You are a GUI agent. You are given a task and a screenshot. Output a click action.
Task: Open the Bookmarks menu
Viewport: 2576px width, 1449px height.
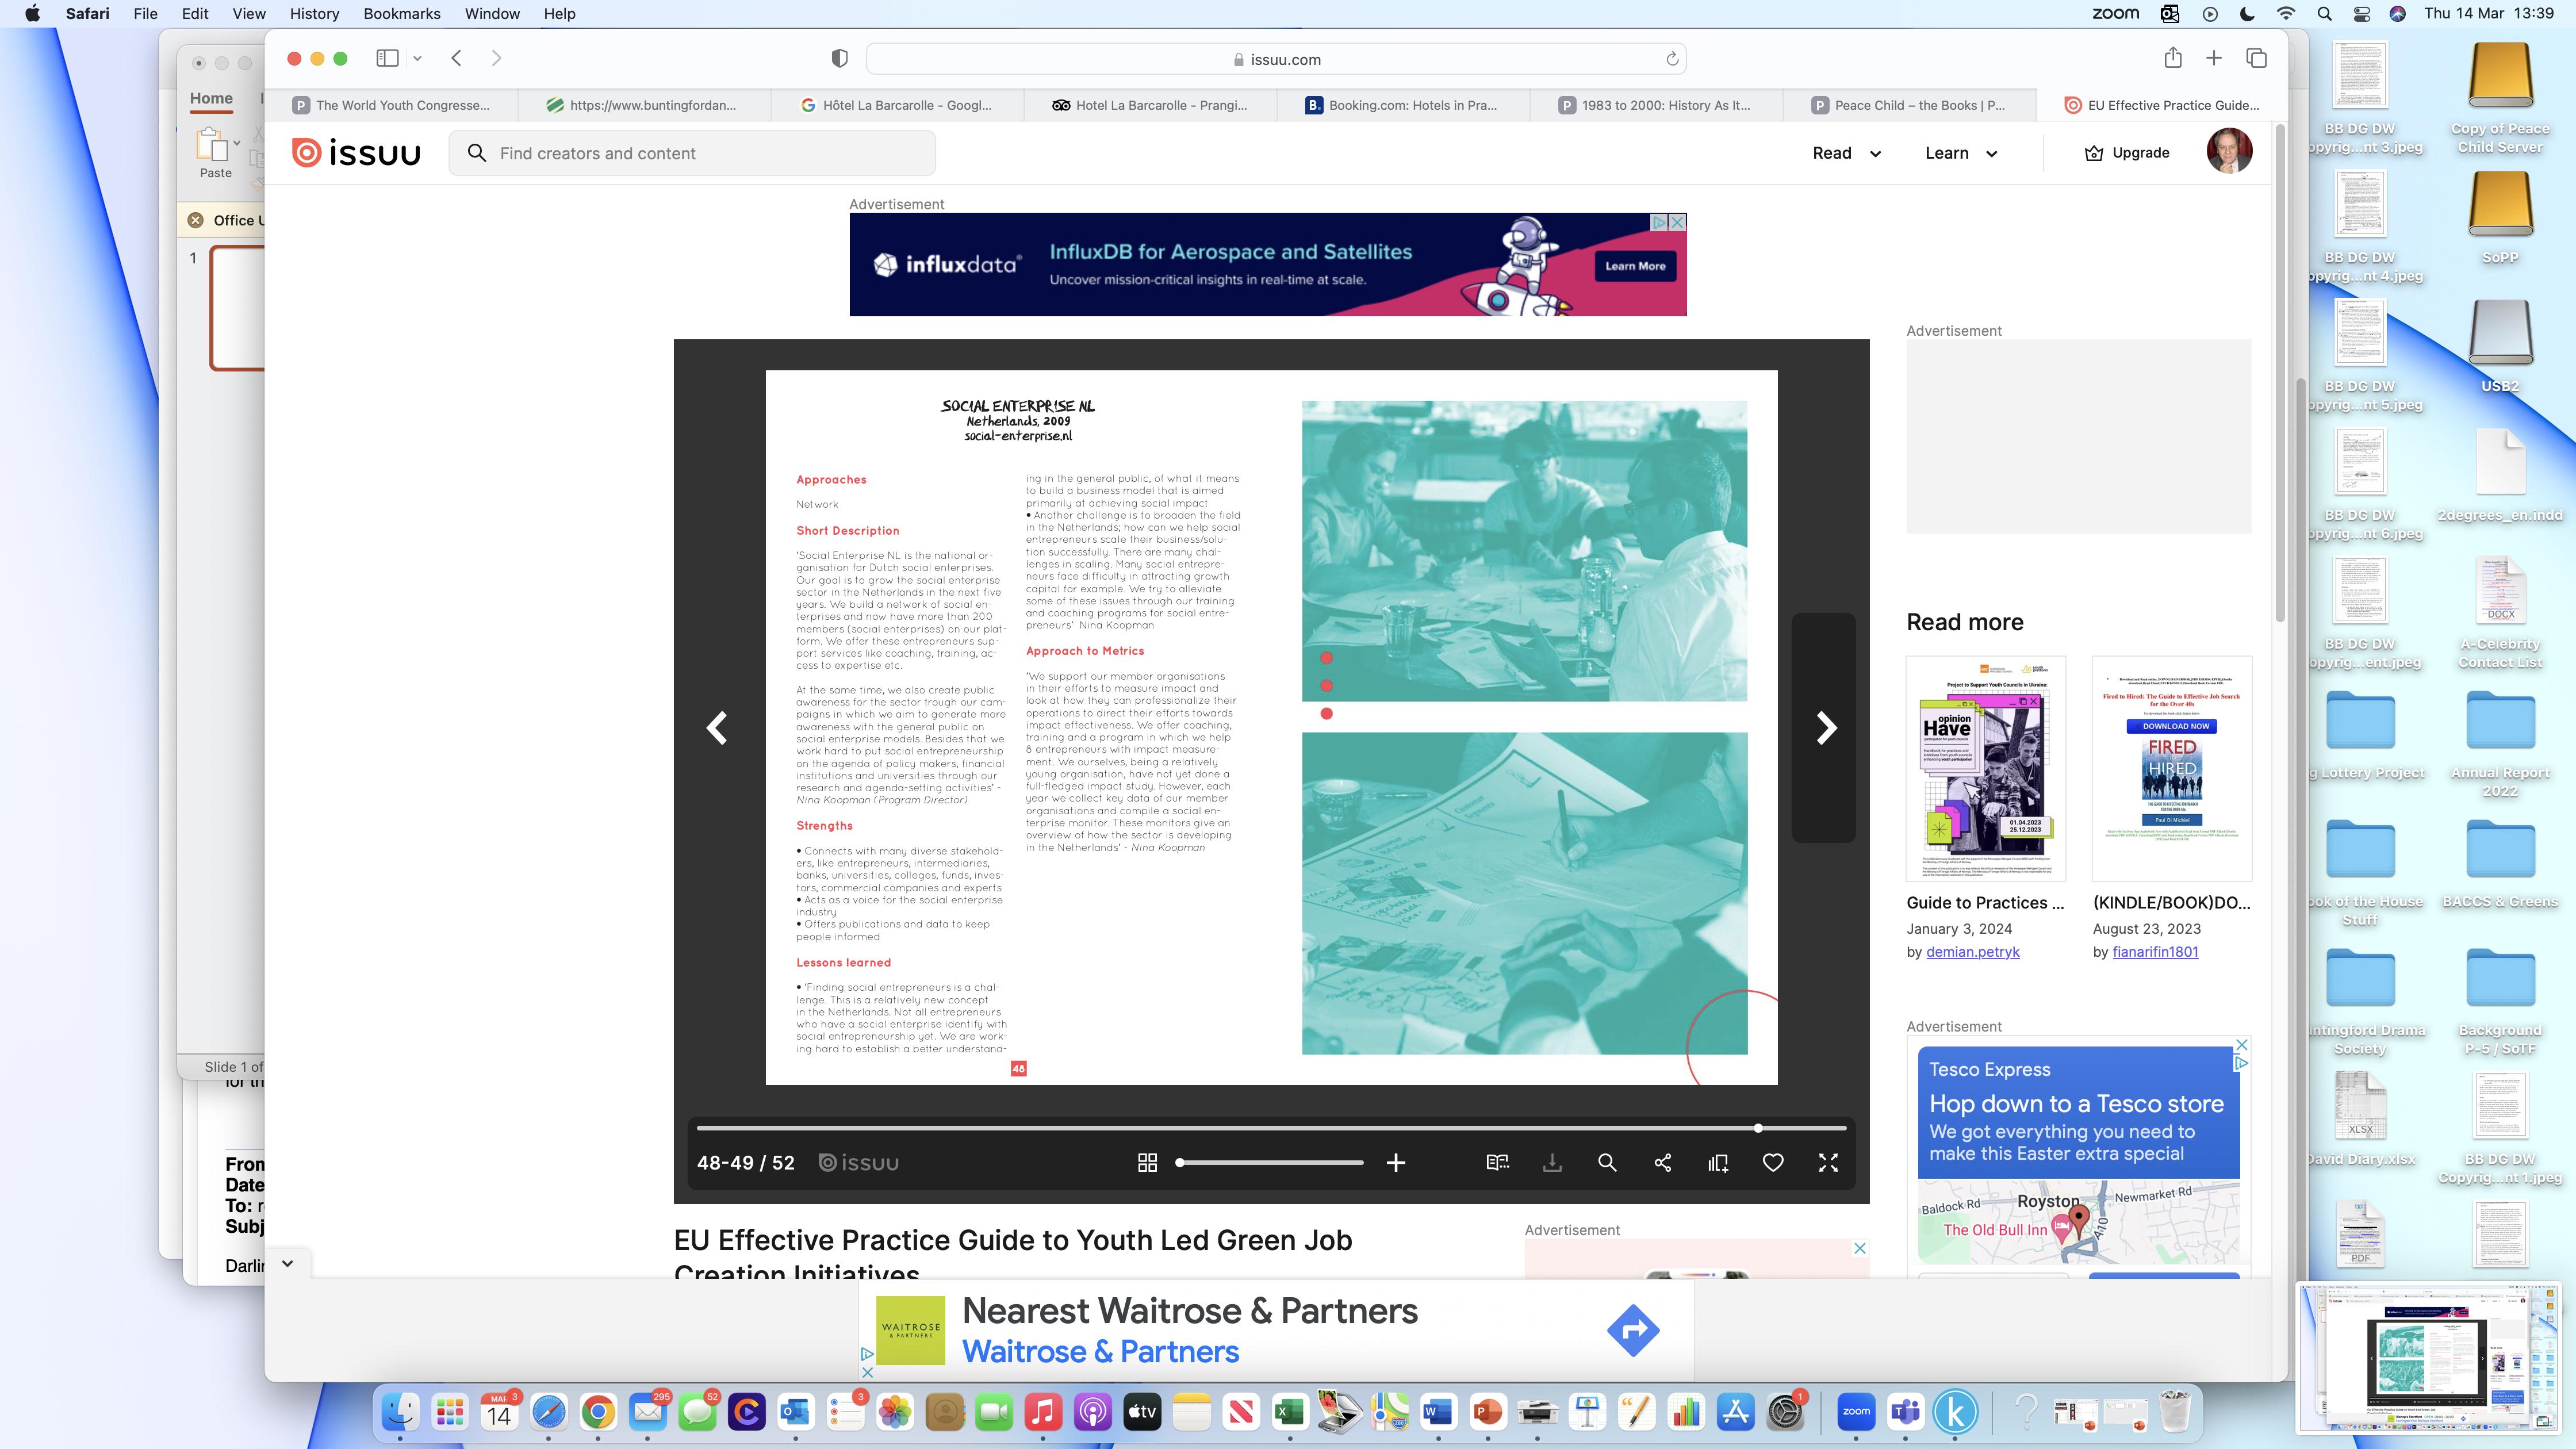point(401,14)
